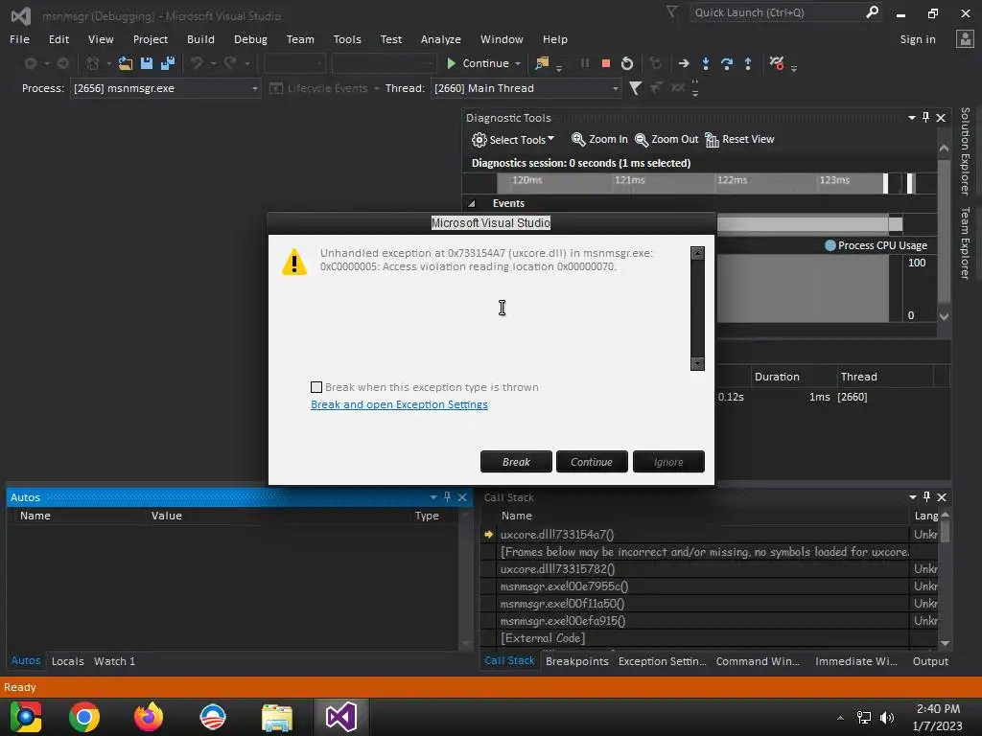Image resolution: width=982 pixels, height=736 pixels.
Task: Click the exception message scrollbar down arrow
Action: 697,363
